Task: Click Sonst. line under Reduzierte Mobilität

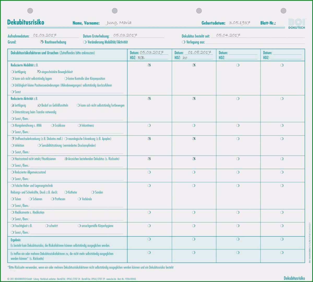Action: [73, 92]
